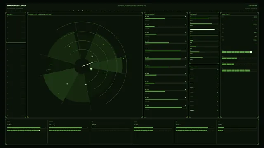Click the 14.9 % readout
The width and height of the screenshot is (264, 148).
(220, 125)
